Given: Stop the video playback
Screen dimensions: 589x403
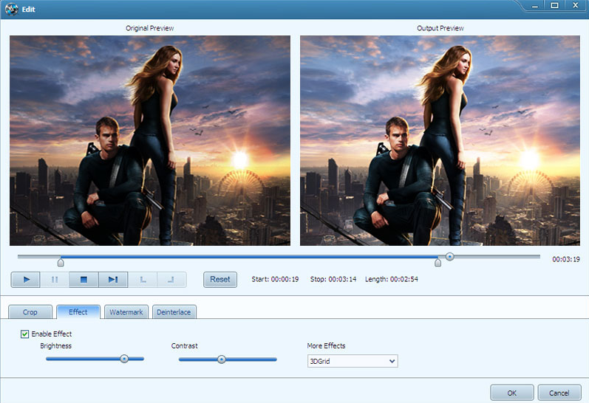Looking at the screenshot, I should coord(84,280).
